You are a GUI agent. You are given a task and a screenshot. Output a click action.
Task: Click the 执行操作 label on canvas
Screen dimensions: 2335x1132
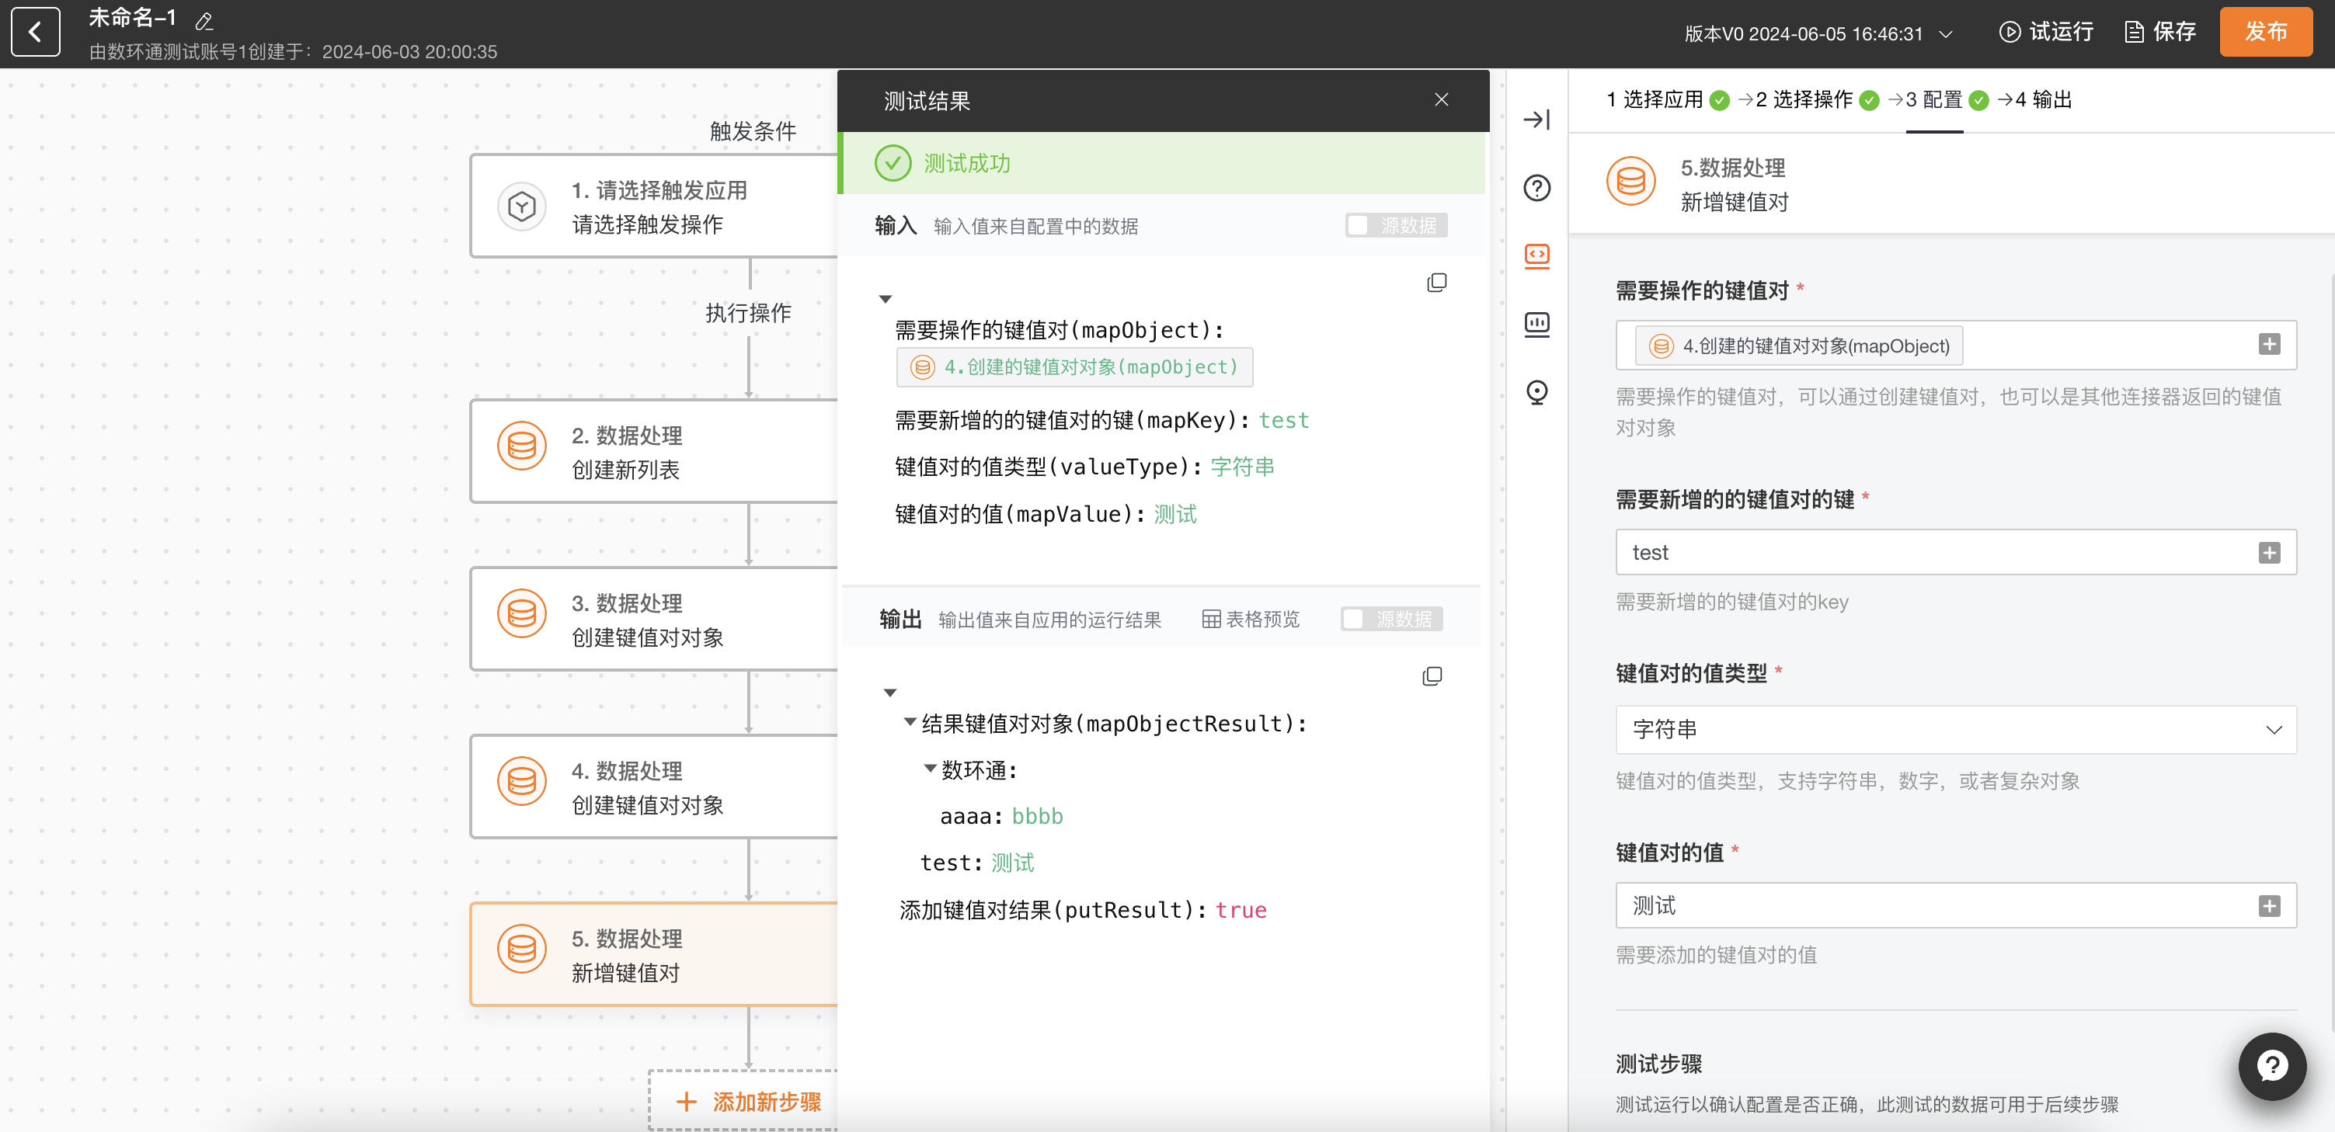[x=749, y=314]
